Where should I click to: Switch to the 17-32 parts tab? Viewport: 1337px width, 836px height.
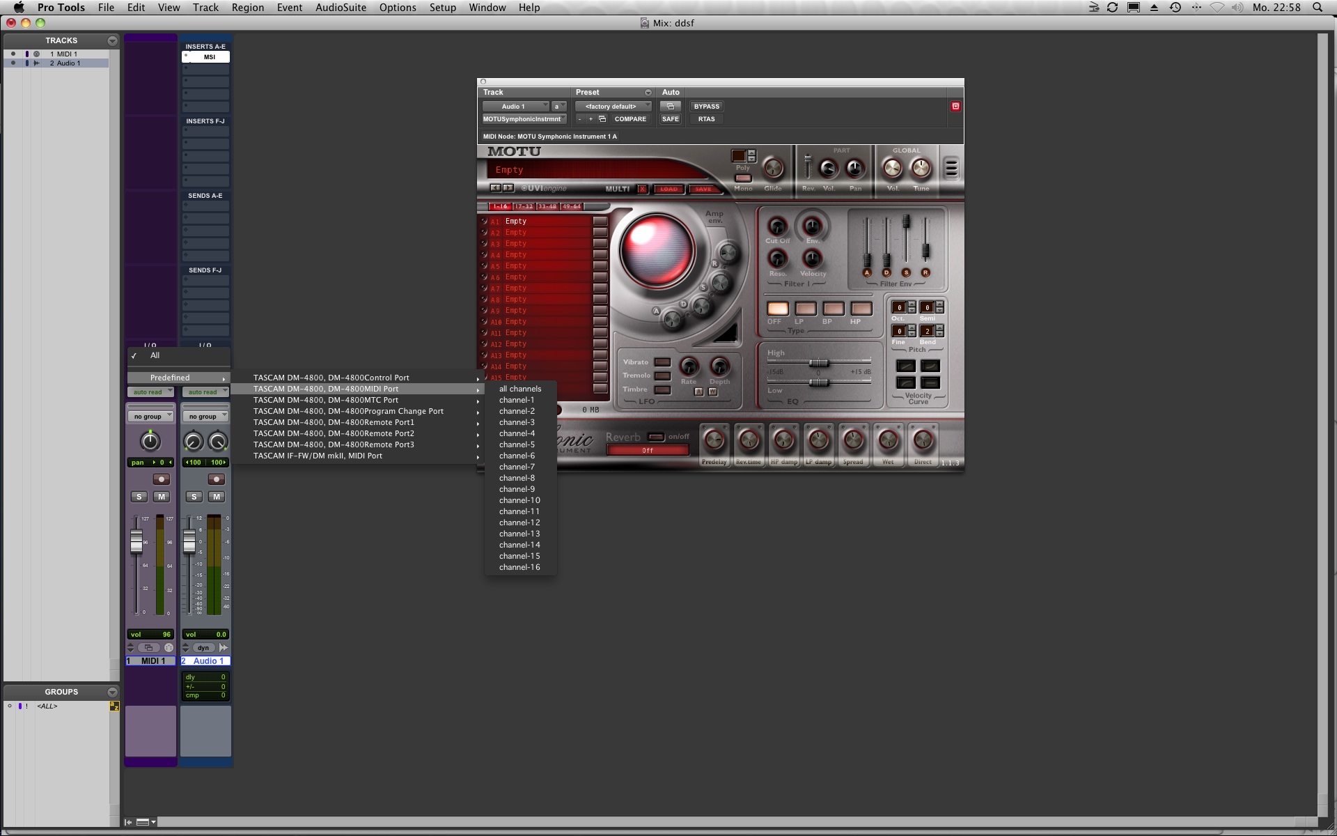point(524,206)
